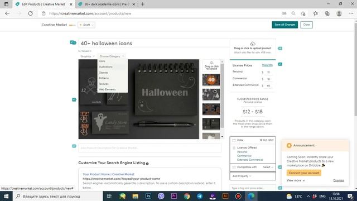Click the Commercial license link under Licenses Offered
The height and width of the screenshot is (201, 357).
coord(244,156)
